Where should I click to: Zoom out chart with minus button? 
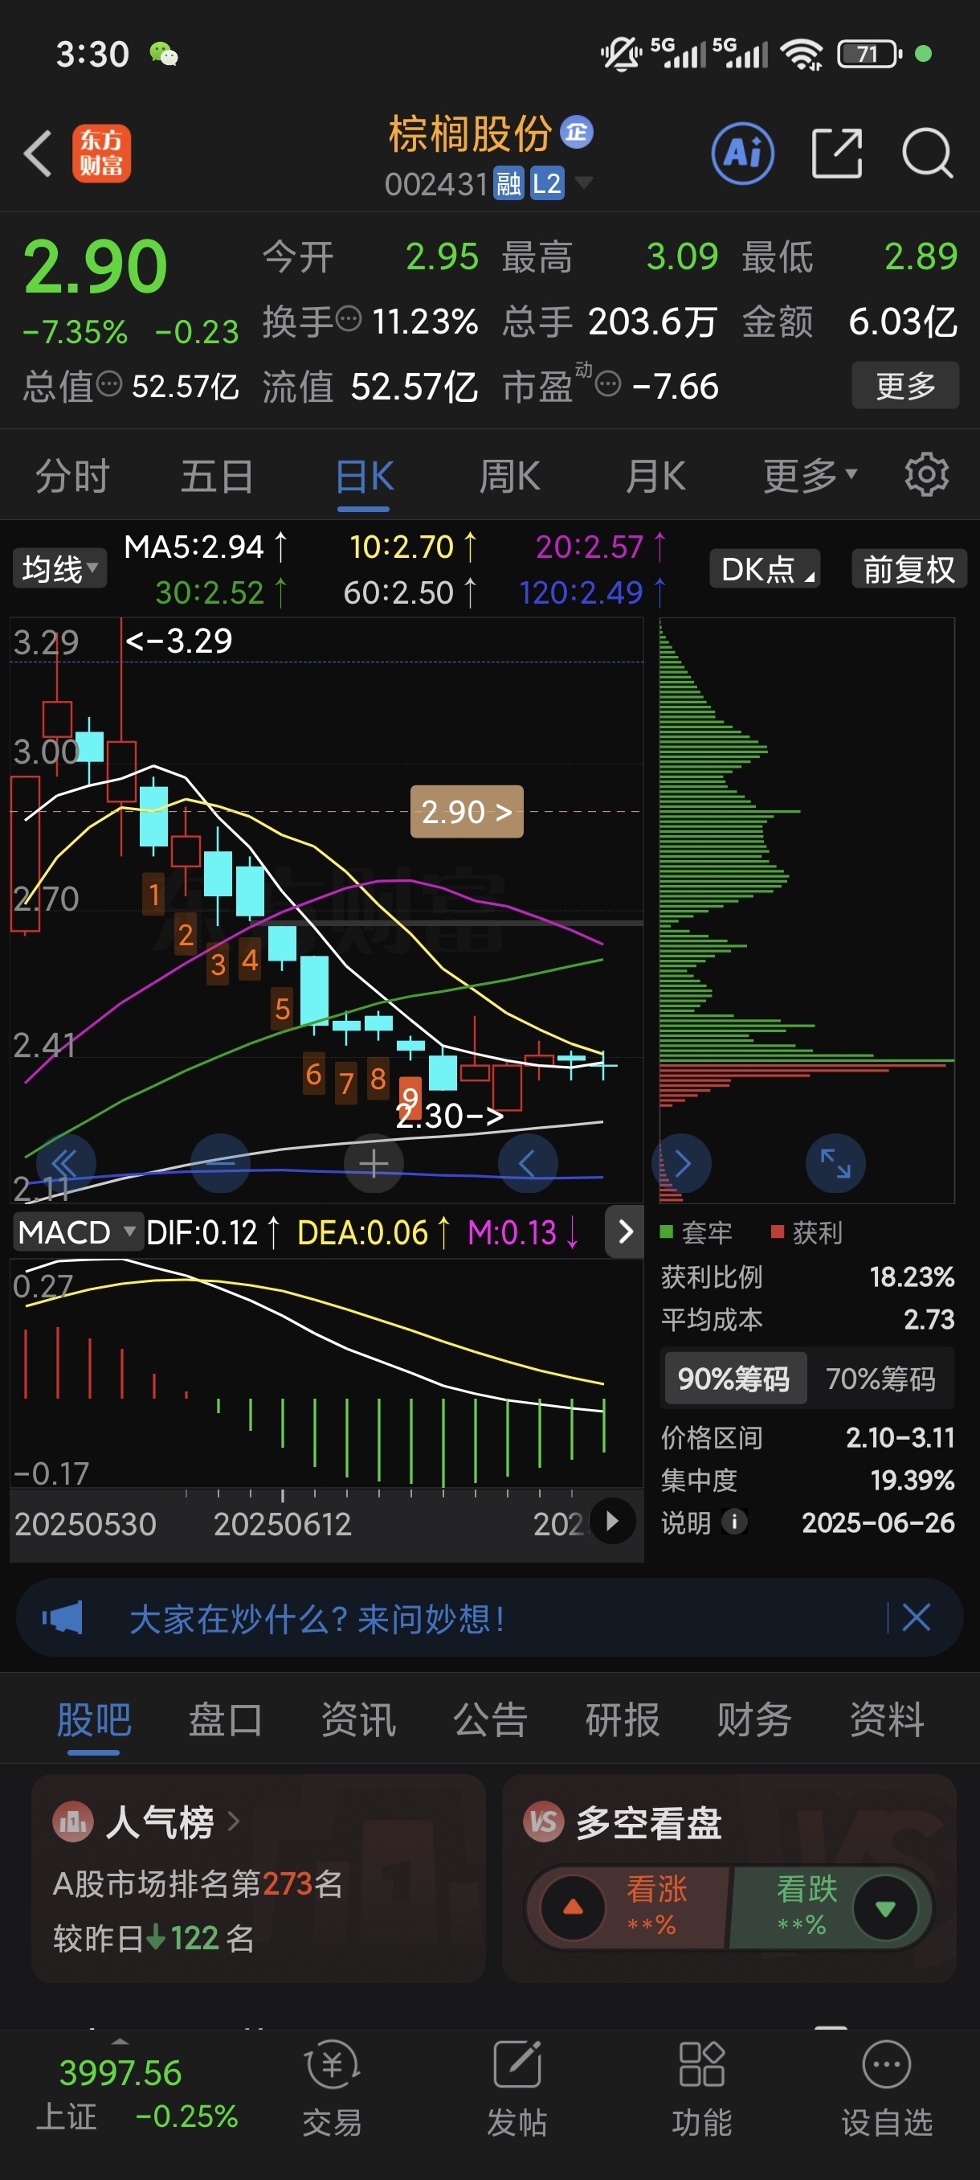point(221,1164)
